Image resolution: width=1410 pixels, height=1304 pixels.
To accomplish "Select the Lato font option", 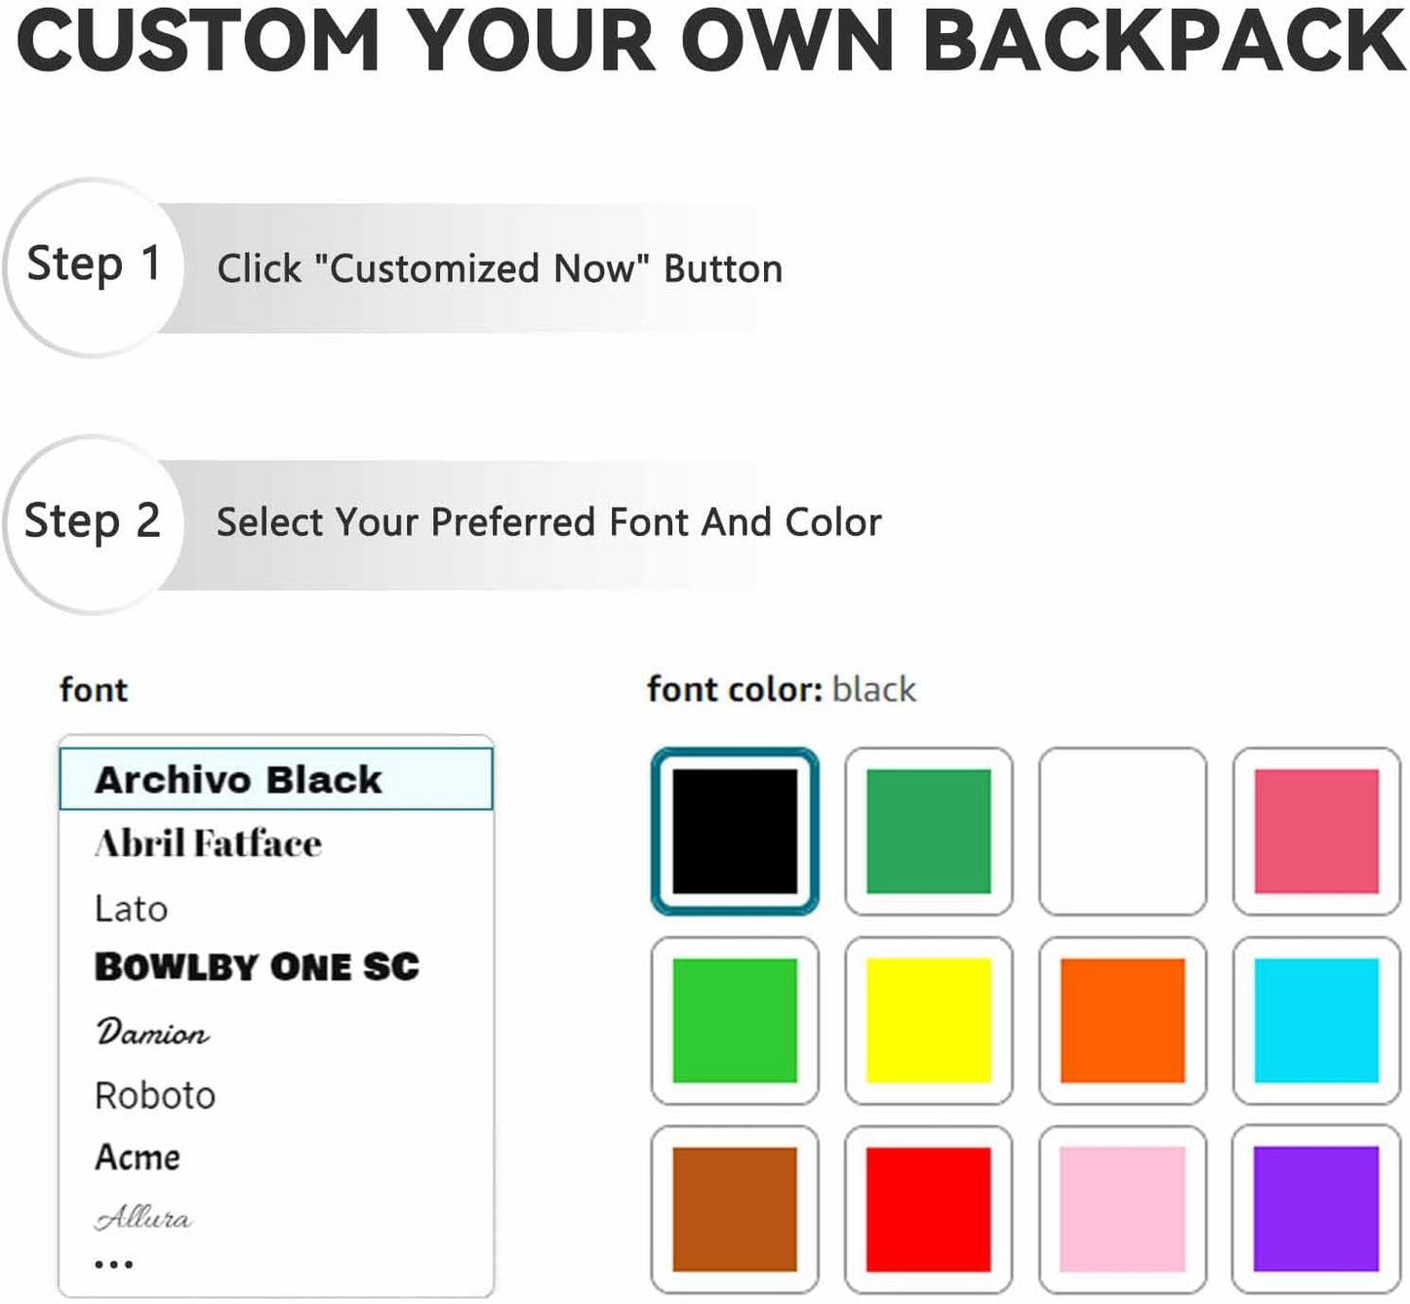I will [x=133, y=908].
